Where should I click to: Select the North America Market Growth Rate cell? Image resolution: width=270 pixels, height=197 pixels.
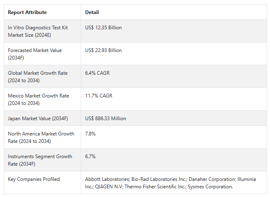pos(41,138)
